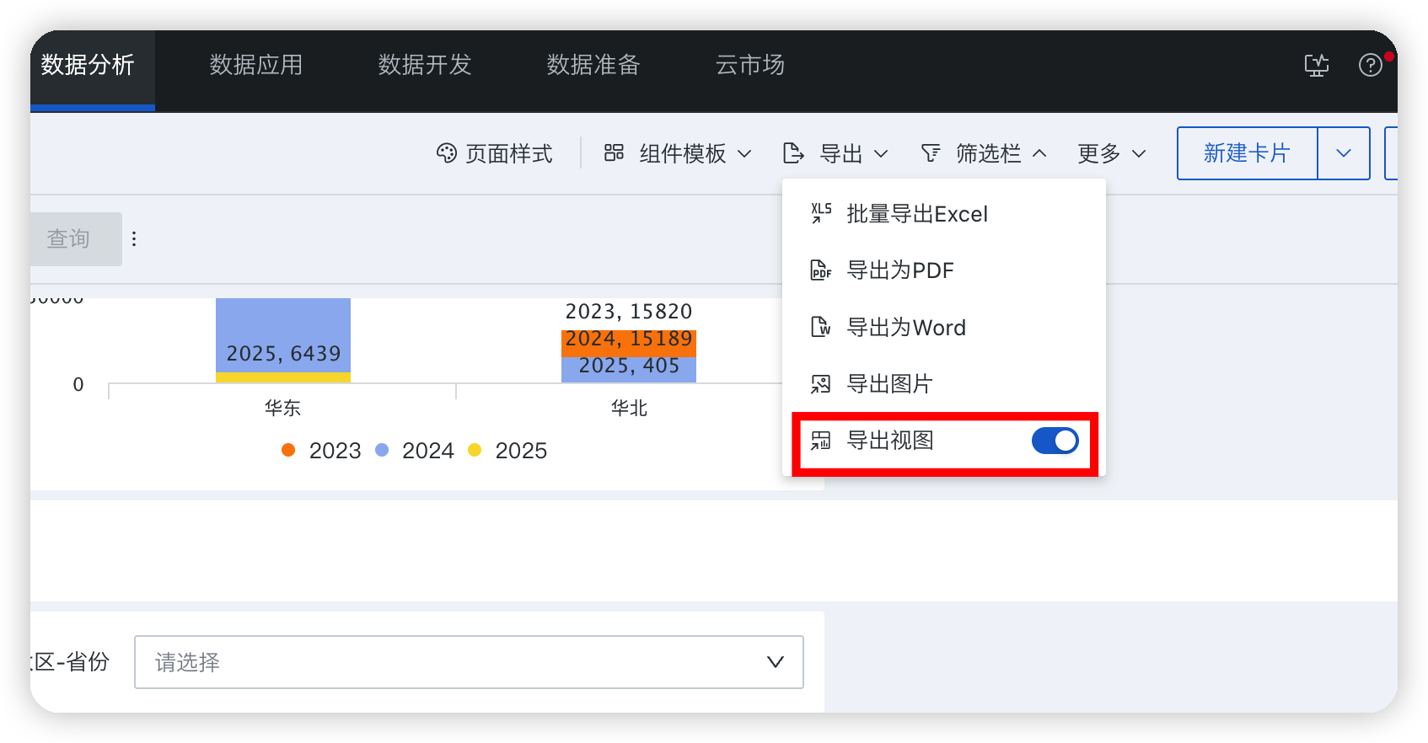The width and height of the screenshot is (1428, 743).
Task: Click the 华北 axis label
Action: click(x=629, y=409)
